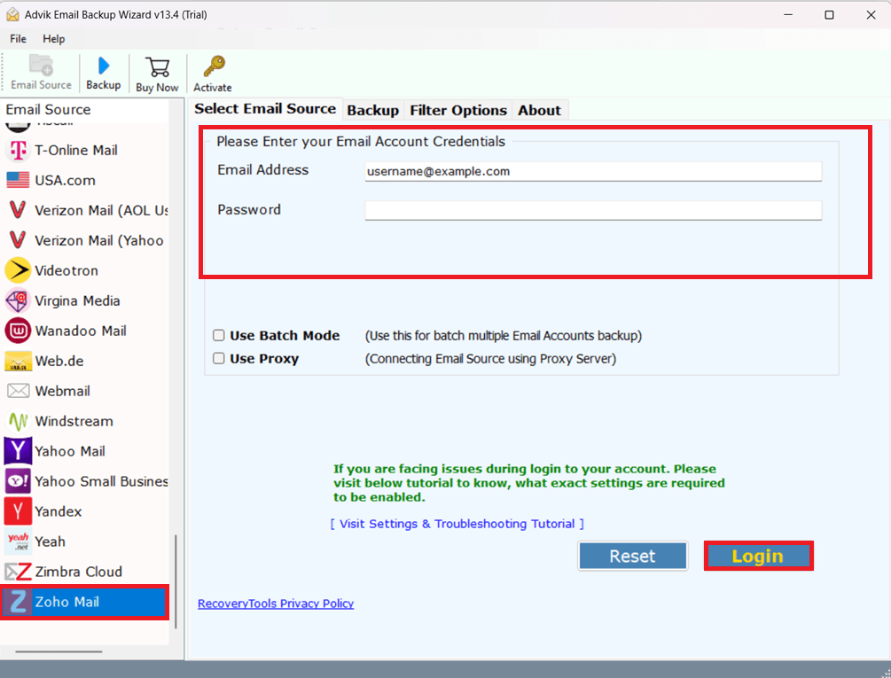891x678 pixels.
Task: Switch to the Select Email Source tab
Action: point(265,108)
